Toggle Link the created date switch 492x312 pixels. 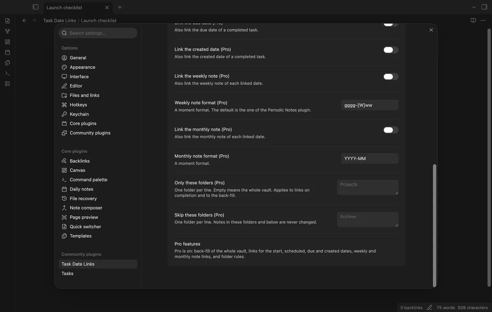coord(391,50)
